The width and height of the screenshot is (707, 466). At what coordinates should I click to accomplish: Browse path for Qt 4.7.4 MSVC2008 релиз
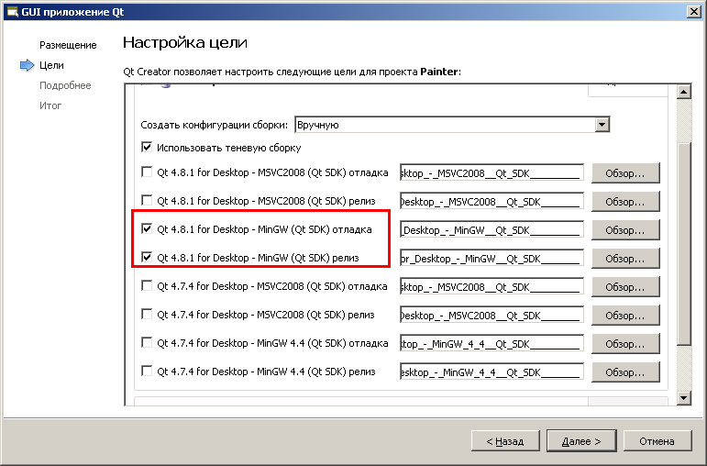point(625,316)
